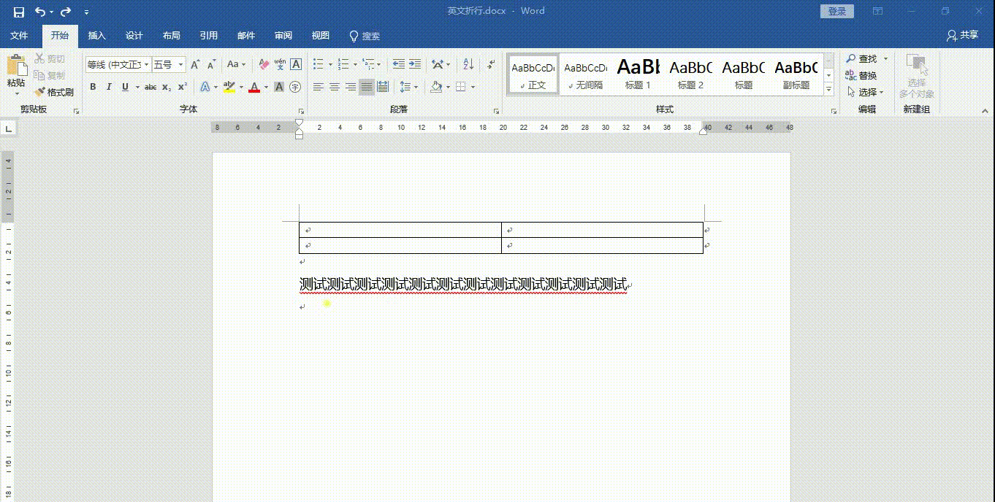Toggle superscript formatting
The width and height of the screenshot is (995, 502).
point(183,87)
